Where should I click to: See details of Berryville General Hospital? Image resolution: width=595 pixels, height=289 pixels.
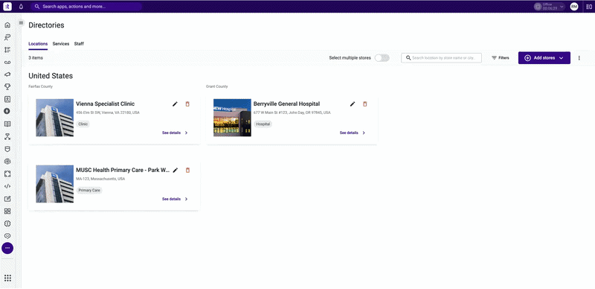pos(353,133)
